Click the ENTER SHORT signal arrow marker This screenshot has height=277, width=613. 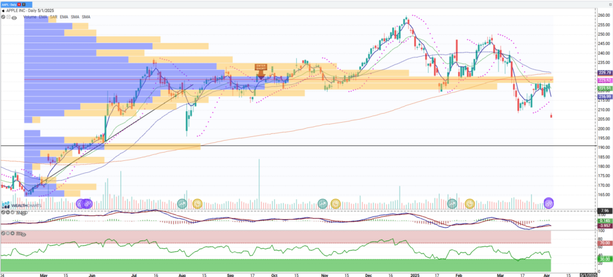point(261,72)
